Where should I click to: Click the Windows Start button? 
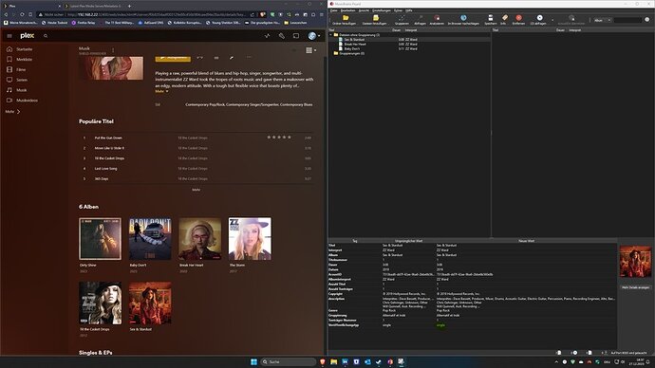tap(253, 361)
